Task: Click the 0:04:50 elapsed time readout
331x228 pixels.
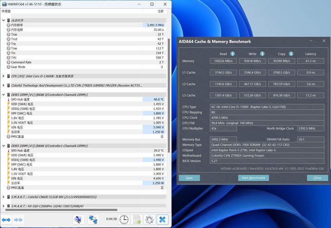Action: 111,219
